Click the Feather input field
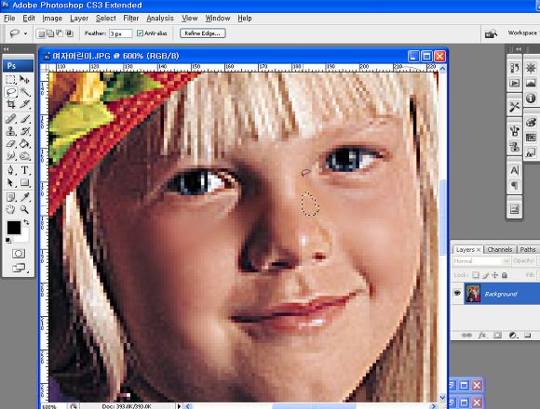Image resolution: width=540 pixels, height=409 pixels. click(x=120, y=33)
